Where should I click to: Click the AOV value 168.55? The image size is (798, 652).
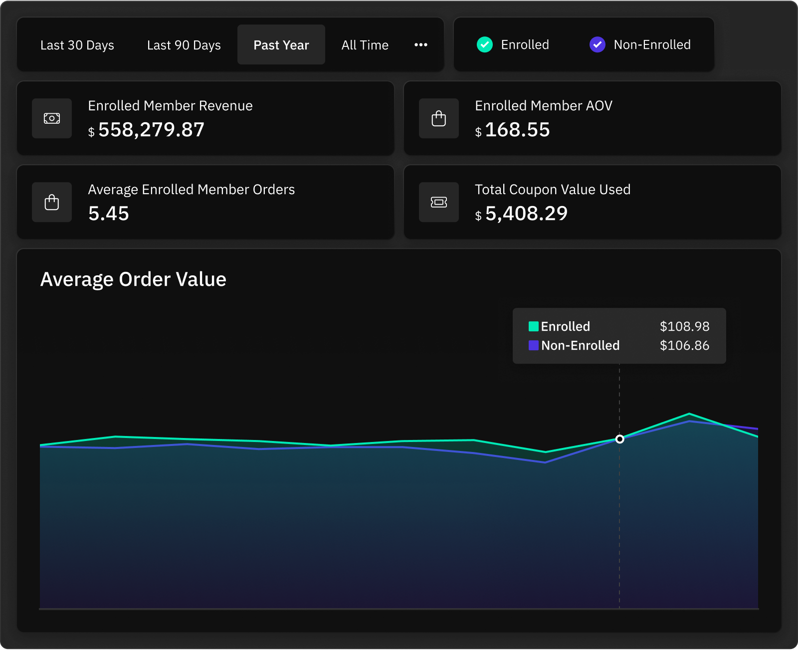517,130
